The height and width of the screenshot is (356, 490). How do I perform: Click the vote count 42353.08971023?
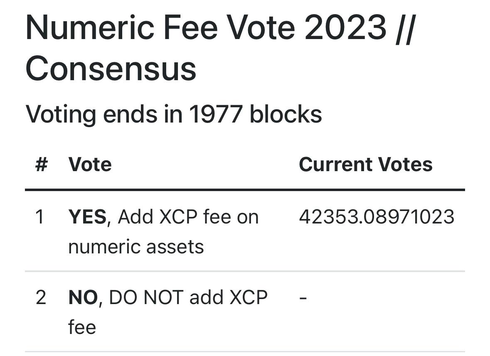coord(377,217)
